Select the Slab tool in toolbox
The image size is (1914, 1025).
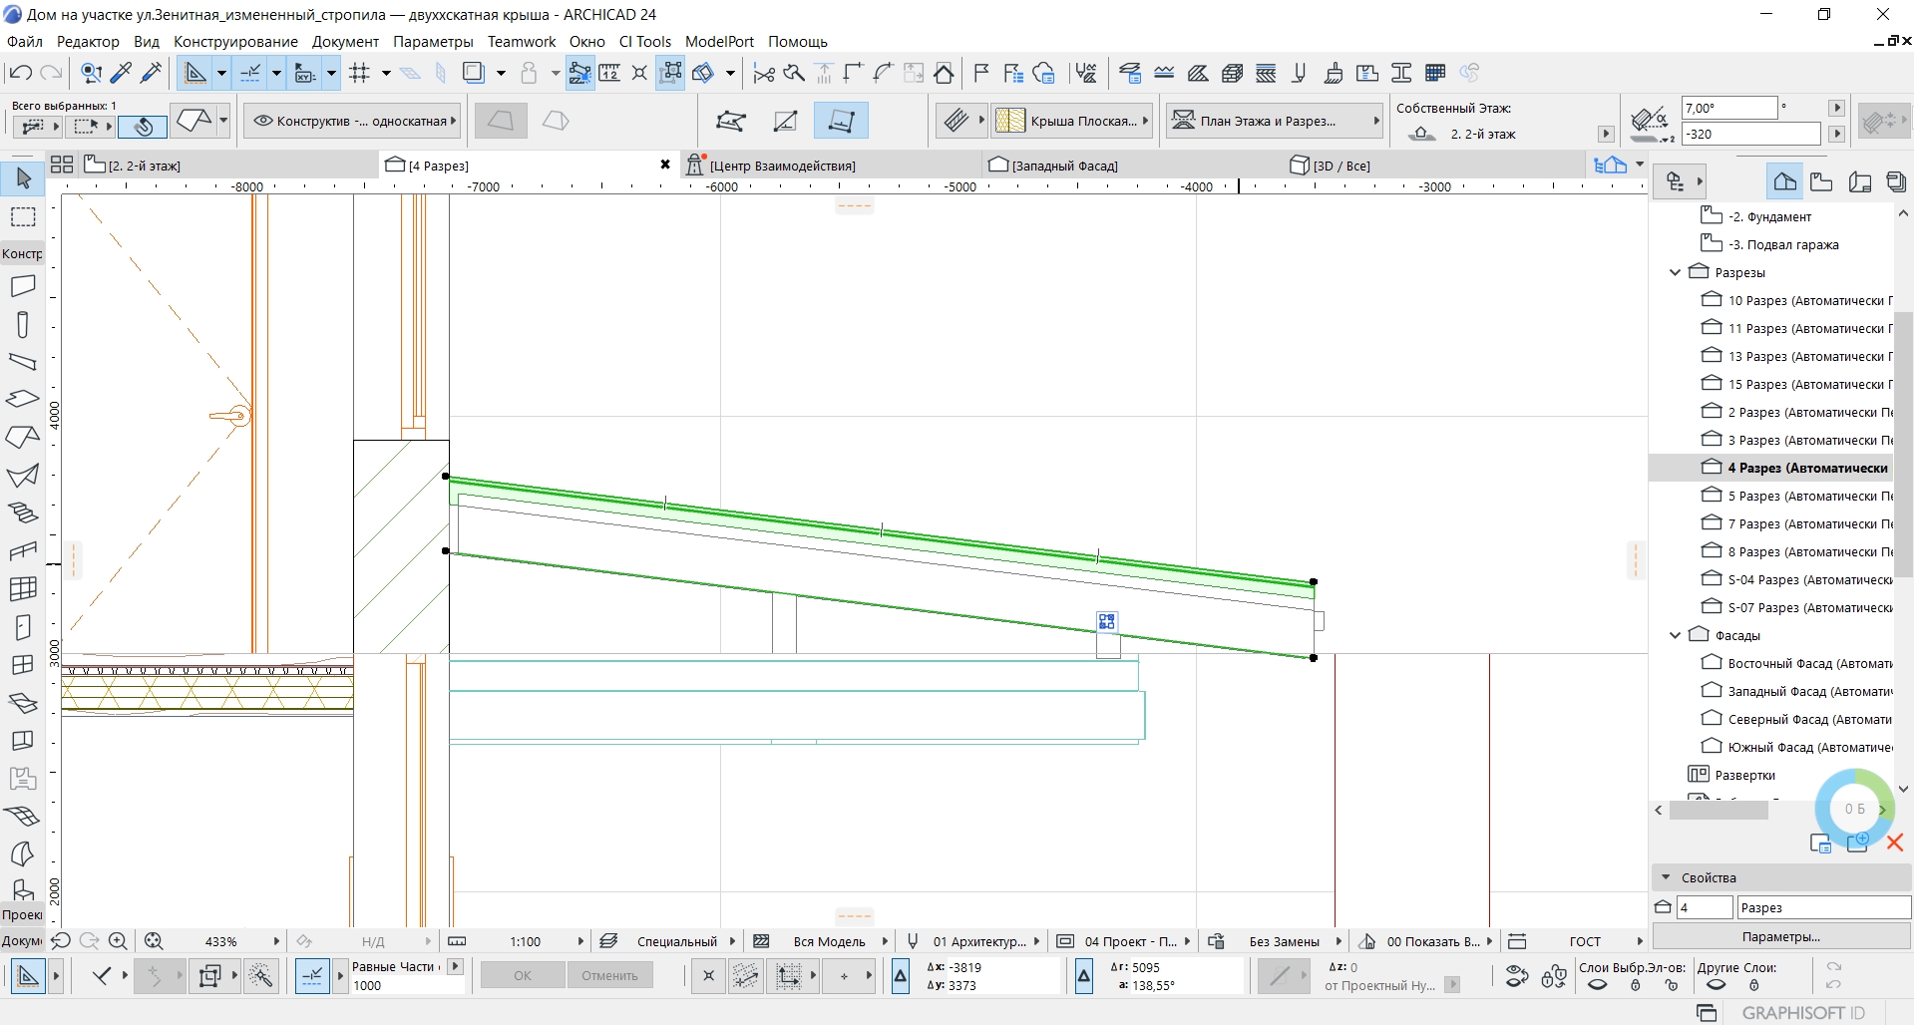[x=23, y=399]
